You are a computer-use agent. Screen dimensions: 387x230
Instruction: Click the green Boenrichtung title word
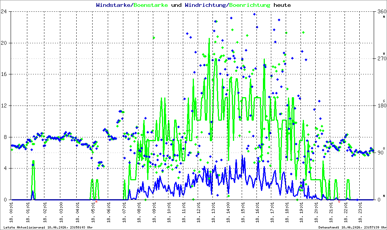coord(250,5)
